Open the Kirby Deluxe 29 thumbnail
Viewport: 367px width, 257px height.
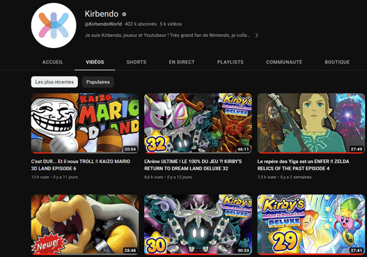(x=311, y=224)
